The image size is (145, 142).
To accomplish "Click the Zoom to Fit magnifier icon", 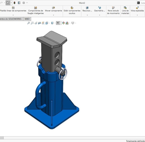I will pos(29,23).
